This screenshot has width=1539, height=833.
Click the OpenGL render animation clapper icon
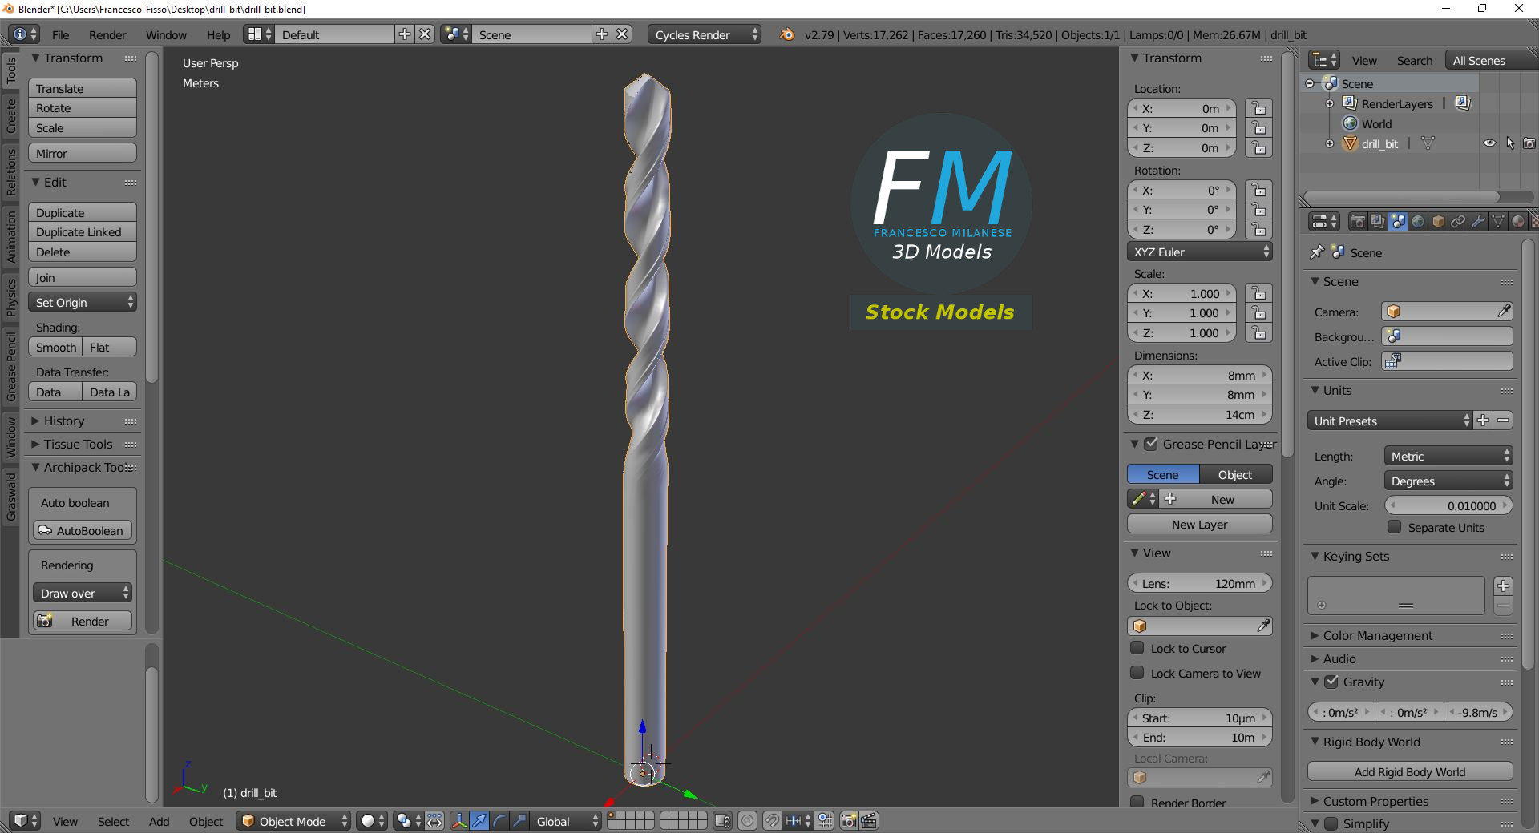869,821
